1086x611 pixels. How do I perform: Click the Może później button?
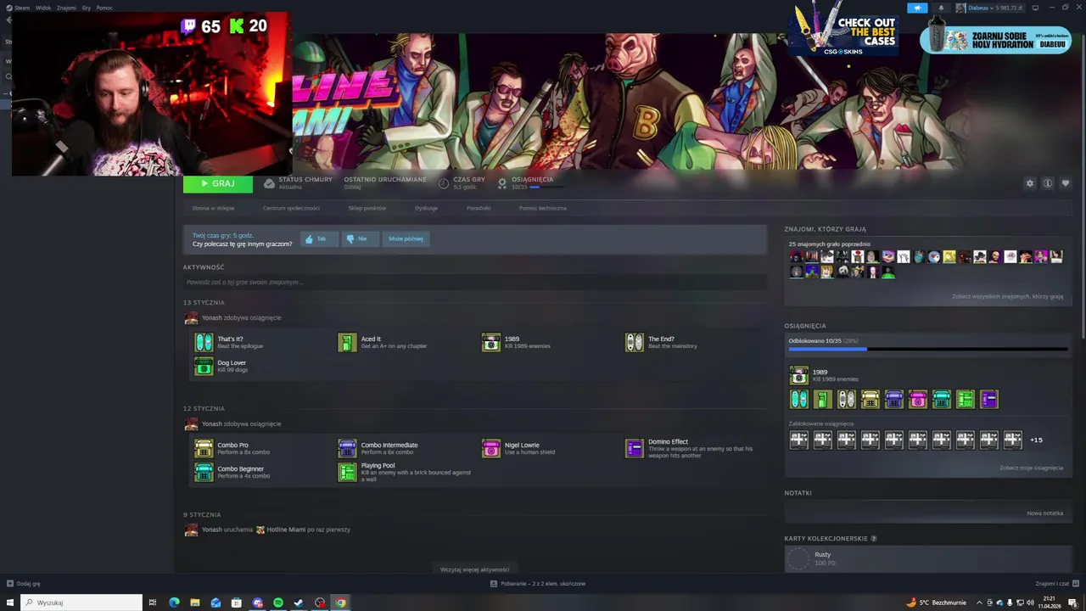click(x=406, y=239)
